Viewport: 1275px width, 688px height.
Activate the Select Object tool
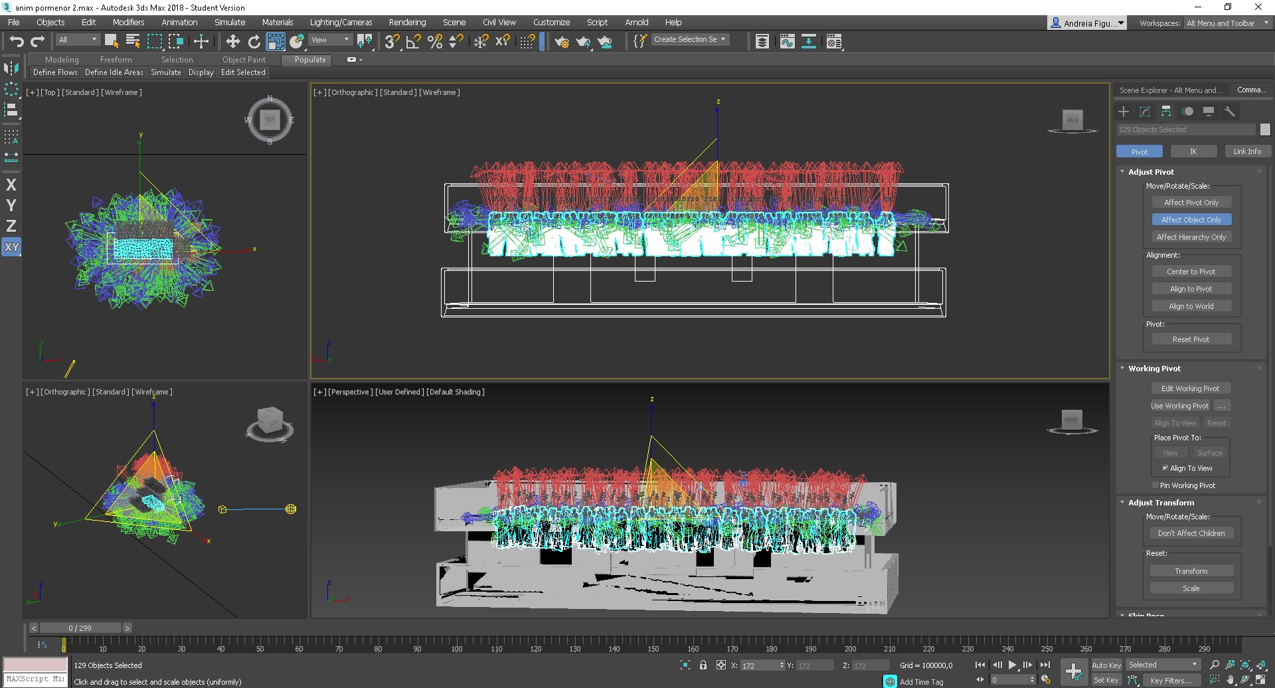click(112, 41)
